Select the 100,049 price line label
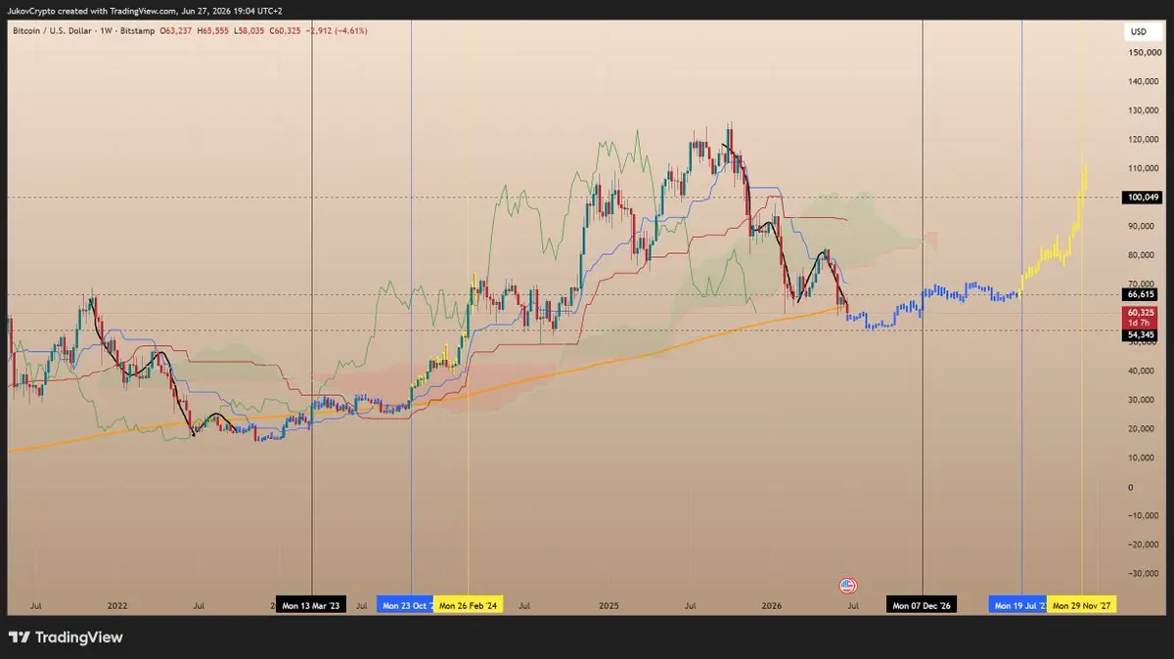The height and width of the screenshot is (659, 1174). click(1142, 198)
